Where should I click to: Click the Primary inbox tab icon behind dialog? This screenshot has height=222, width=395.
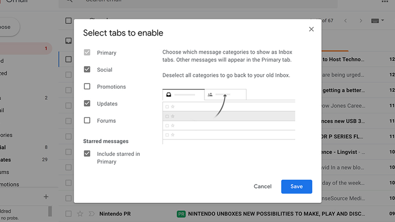[68, 41]
